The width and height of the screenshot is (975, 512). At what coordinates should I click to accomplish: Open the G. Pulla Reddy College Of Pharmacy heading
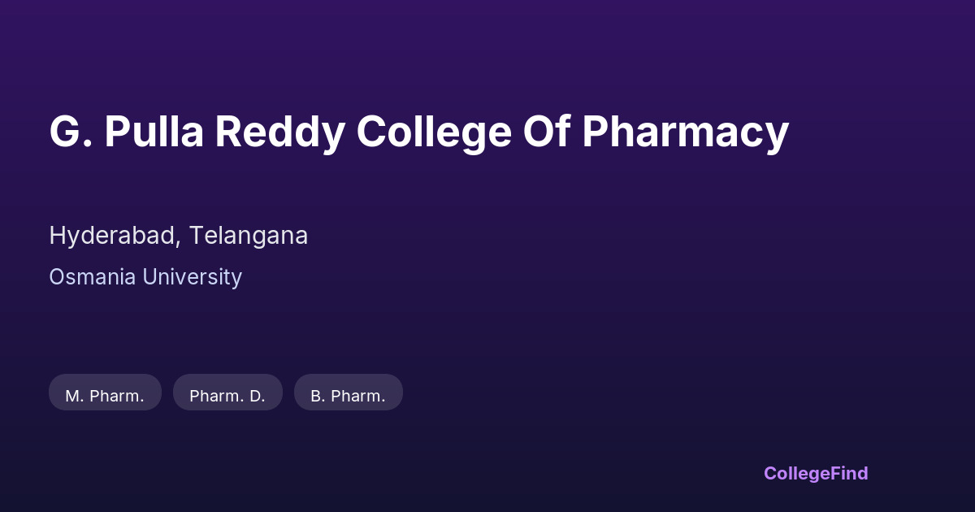[418, 132]
